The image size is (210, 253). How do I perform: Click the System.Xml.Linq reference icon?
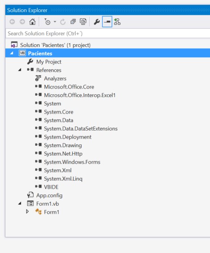[38, 178]
